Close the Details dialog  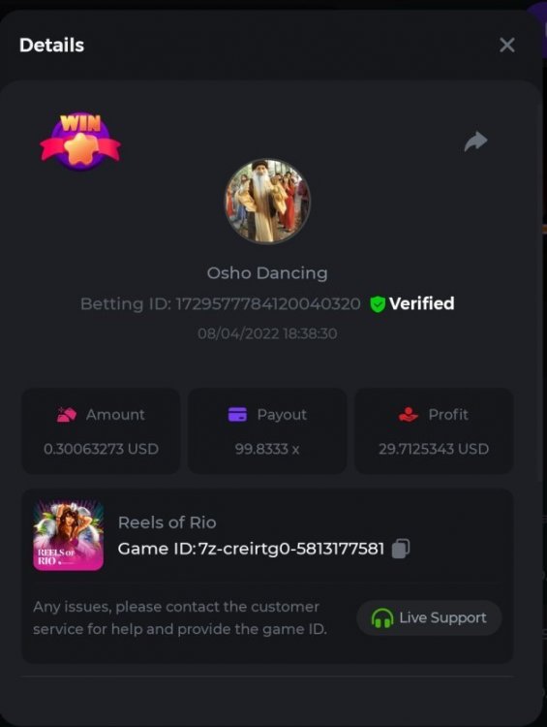[x=506, y=45]
